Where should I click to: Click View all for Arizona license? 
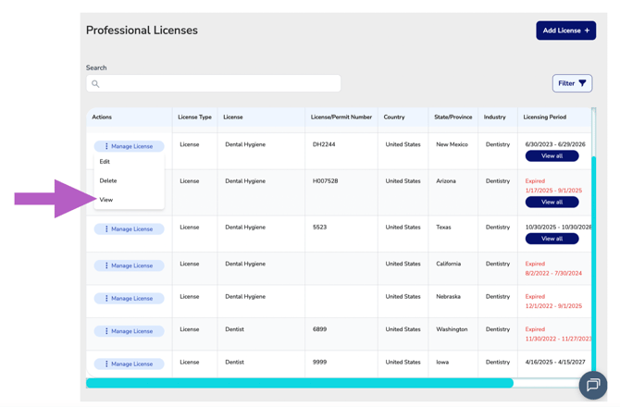552,202
